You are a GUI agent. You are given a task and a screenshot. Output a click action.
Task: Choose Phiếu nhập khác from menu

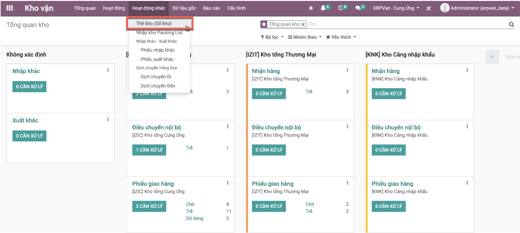click(x=158, y=50)
